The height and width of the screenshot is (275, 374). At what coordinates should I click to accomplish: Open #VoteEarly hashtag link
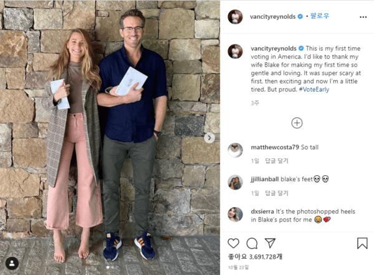point(314,90)
